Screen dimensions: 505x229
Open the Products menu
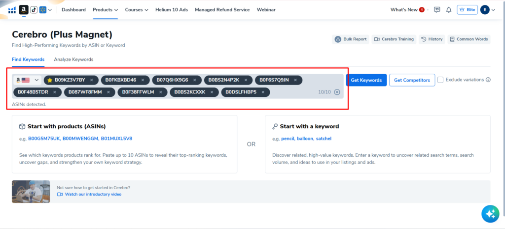coord(106,10)
